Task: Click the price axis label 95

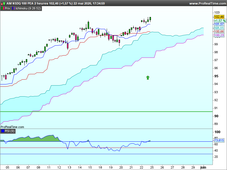Action: (x=216, y=76)
